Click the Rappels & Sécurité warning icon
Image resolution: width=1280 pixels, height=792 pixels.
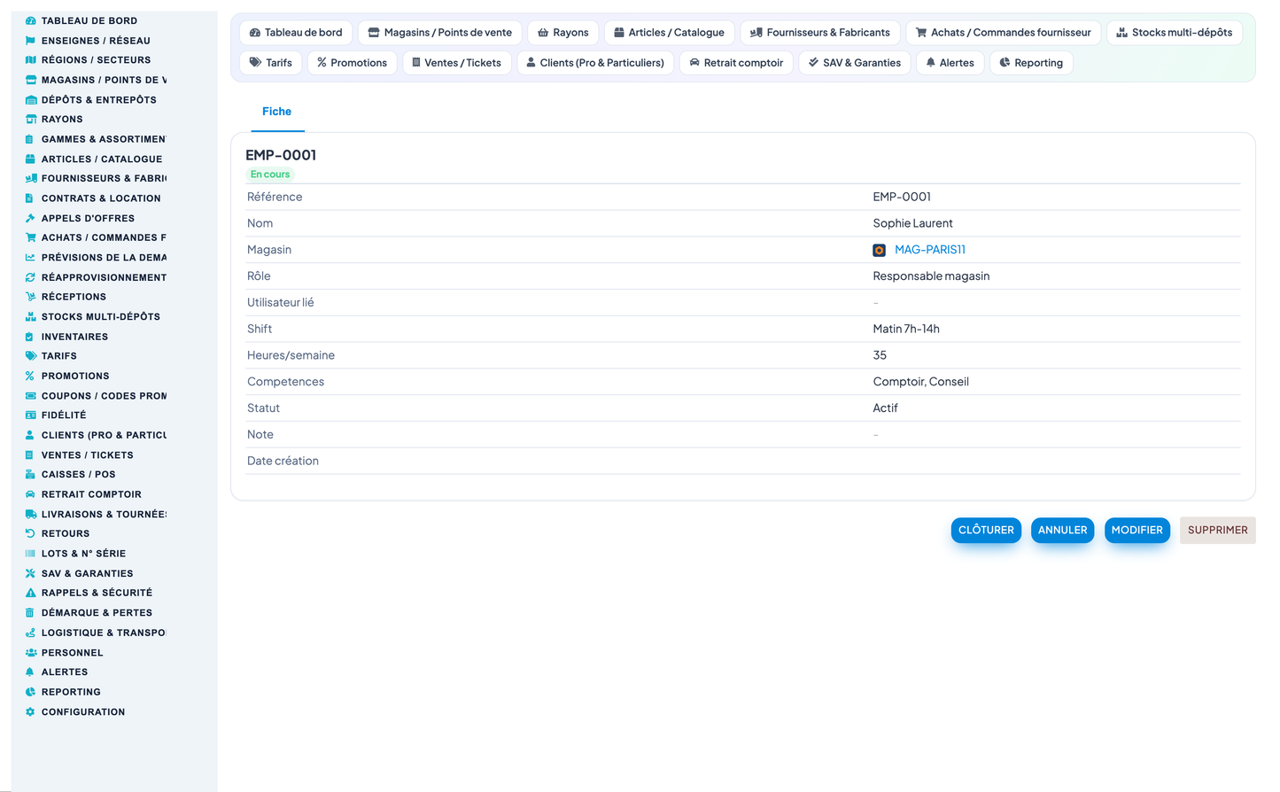point(30,593)
